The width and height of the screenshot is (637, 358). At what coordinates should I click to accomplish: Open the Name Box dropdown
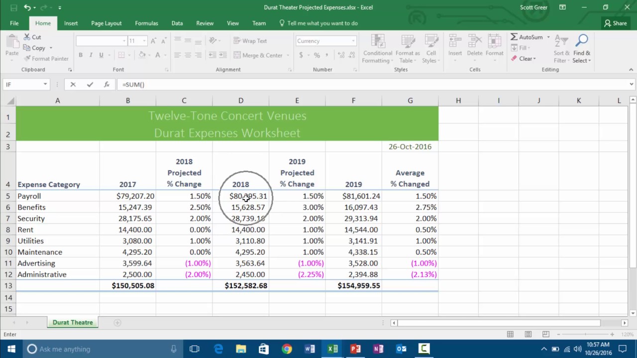point(45,85)
